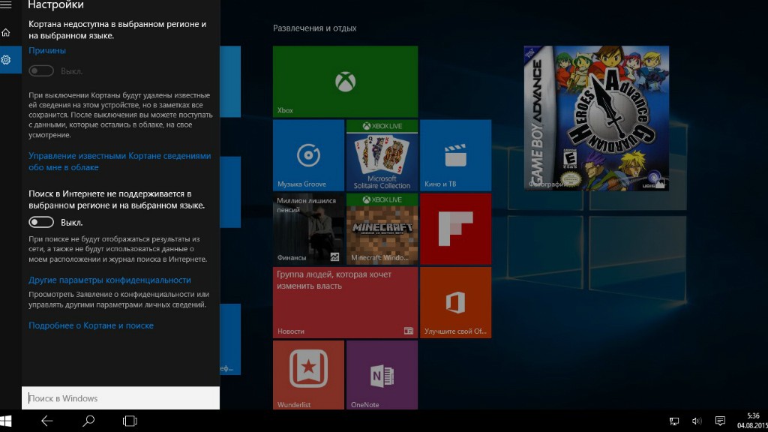Launch the OneNote tile
The width and height of the screenshot is (768, 432).
[x=382, y=375]
